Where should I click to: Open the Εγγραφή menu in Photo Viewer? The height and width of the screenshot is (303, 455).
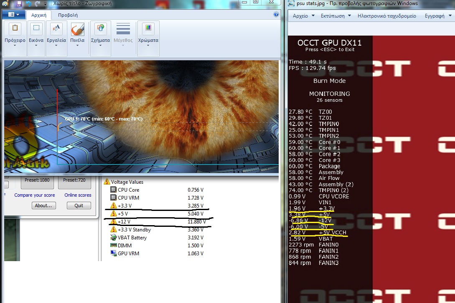coord(438,16)
